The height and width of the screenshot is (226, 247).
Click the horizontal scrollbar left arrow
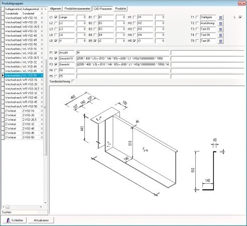(x=4, y=207)
